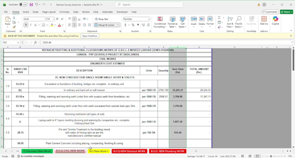Open the File menu

tap(6, 12)
